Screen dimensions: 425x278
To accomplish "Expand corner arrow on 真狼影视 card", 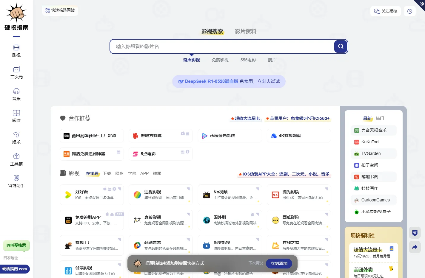I will pyautogui.click(x=188, y=214).
